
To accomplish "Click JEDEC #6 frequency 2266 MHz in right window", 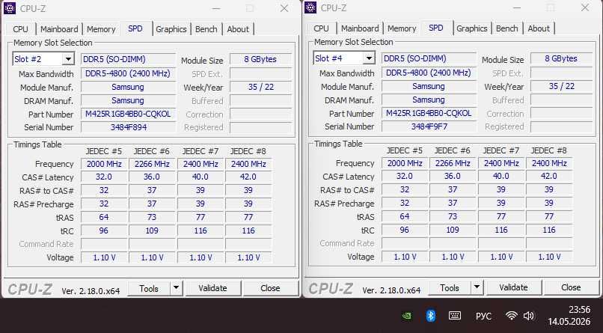I will point(453,163).
